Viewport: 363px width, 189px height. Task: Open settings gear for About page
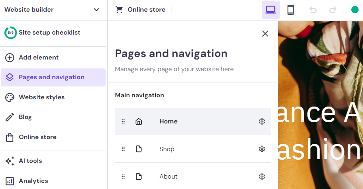[262, 177]
